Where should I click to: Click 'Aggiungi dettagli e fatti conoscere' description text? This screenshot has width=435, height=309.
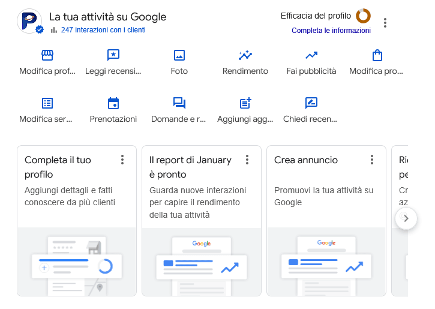coord(70,196)
